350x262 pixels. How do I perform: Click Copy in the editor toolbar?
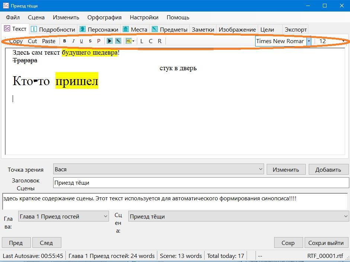tap(16, 41)
